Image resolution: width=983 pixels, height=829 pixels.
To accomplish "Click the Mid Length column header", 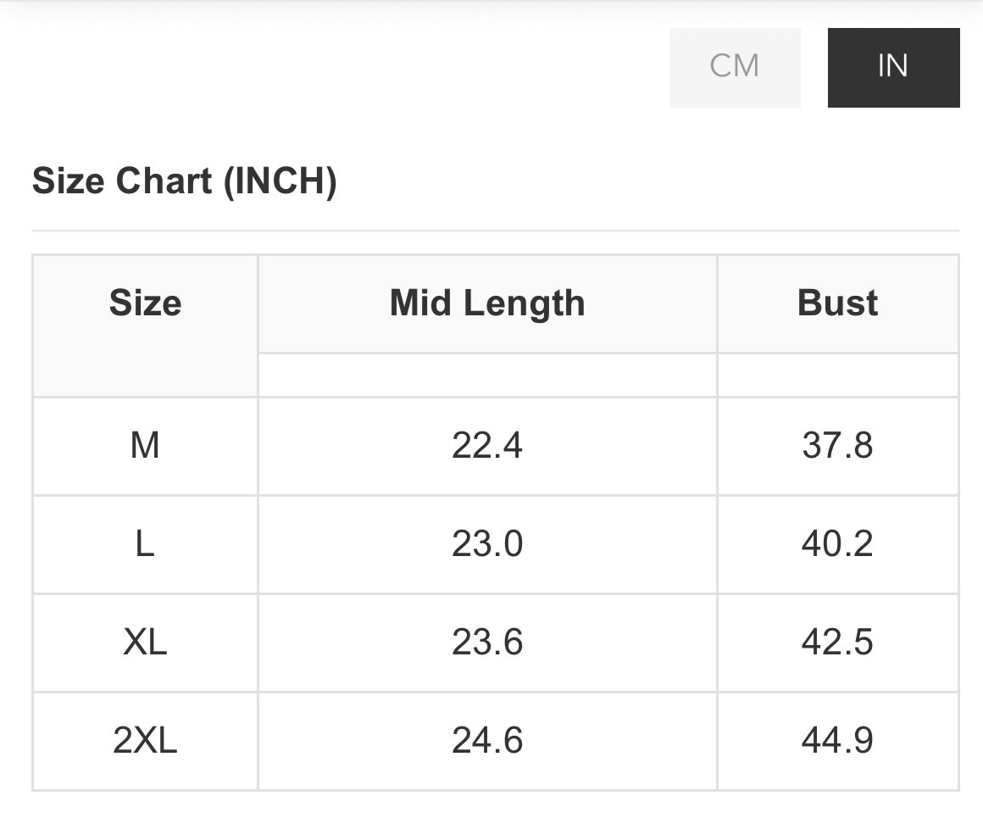I will 487,303.
